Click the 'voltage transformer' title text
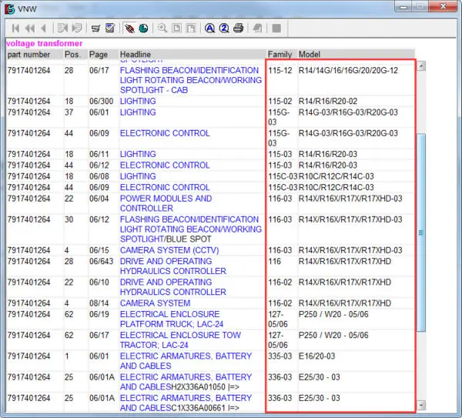The width and height of the screenshot is (462, 418). point(44,43)
